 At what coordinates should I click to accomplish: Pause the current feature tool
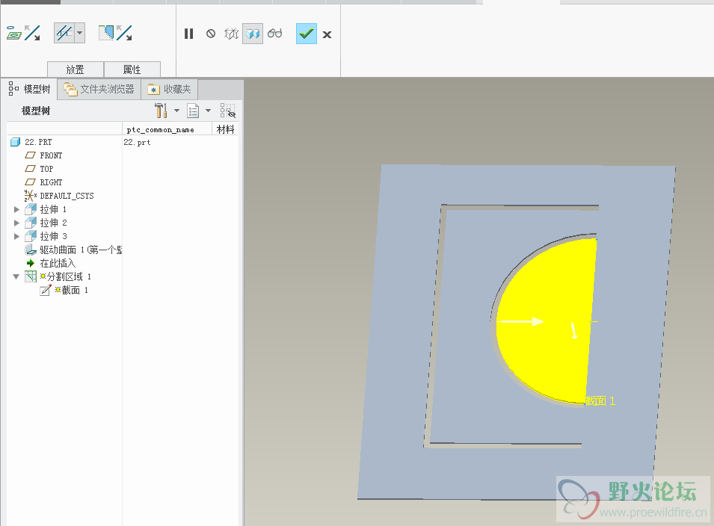(189, 34)
